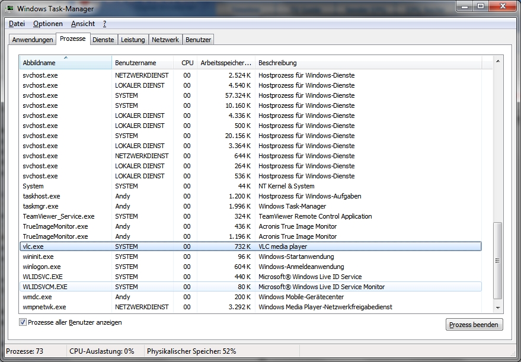This screenshot has height=362, width=521.
Task: Click the scrollbar up arrow in the process list
Action: tap(498, 61)
